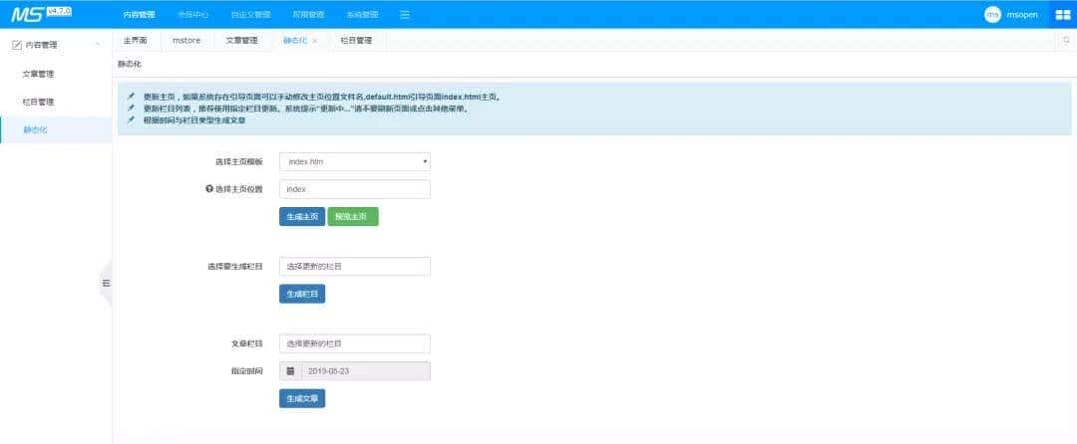Click the MS logo in the header
This screenshot has width=1077, height=444.
(30, 14)
